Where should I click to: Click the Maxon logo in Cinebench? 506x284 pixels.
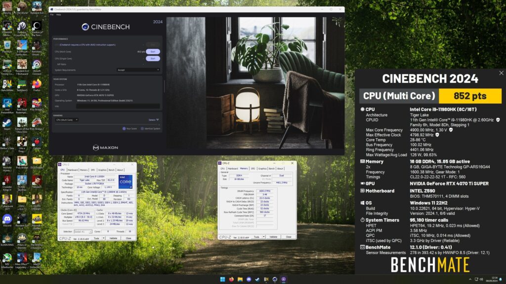106,147
